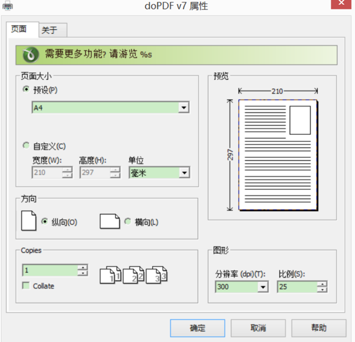This screenshot has width=355, height=342.
Task: Click the 分辨率 (dpi)(T) label
Action: point(240,274)
